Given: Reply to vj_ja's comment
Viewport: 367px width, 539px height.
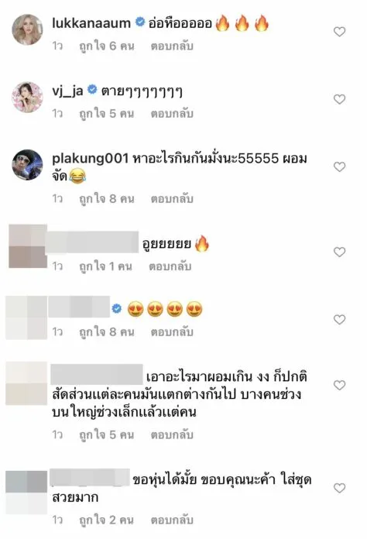Looking at the screenshot, I should tap(172, 114).
